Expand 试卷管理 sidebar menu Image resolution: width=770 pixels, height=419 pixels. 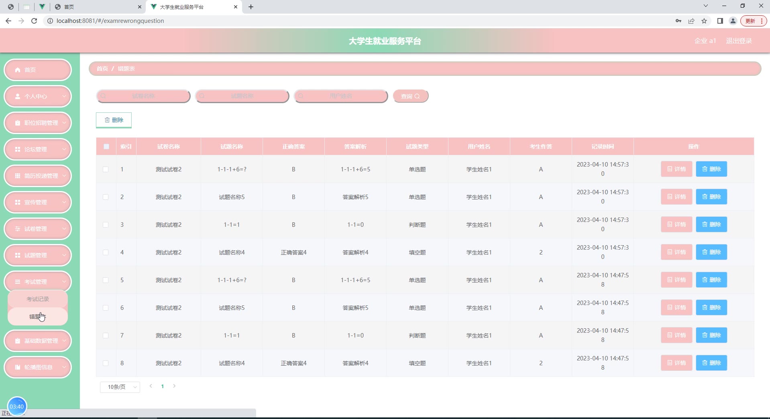tap(38, 229)
